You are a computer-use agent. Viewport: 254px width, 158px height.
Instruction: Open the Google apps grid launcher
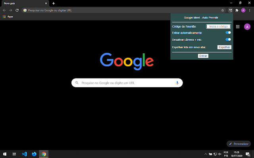pyautogui.click(x=238, y=26)
